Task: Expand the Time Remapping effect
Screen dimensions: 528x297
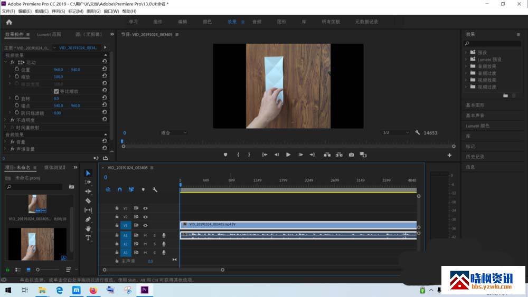Action: click(x=5, y=128)
